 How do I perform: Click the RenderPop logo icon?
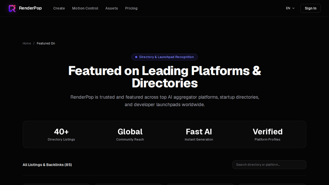[x=12, y=8]
